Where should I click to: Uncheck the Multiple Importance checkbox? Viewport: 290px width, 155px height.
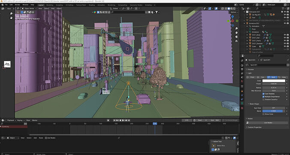tap(263, 97)
